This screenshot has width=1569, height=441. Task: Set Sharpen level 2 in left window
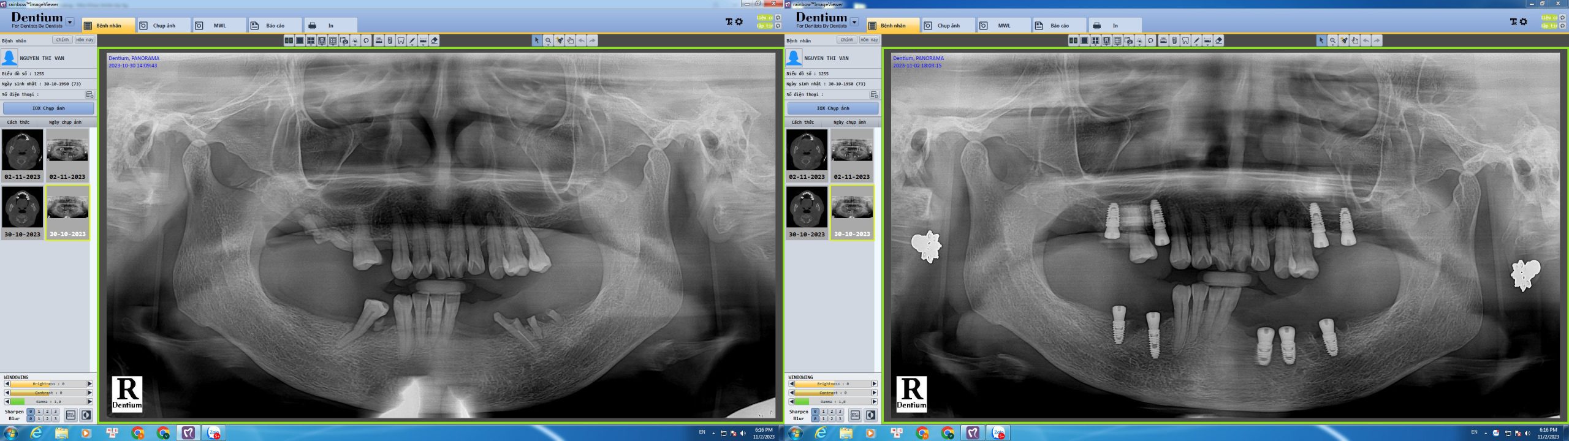47,412
